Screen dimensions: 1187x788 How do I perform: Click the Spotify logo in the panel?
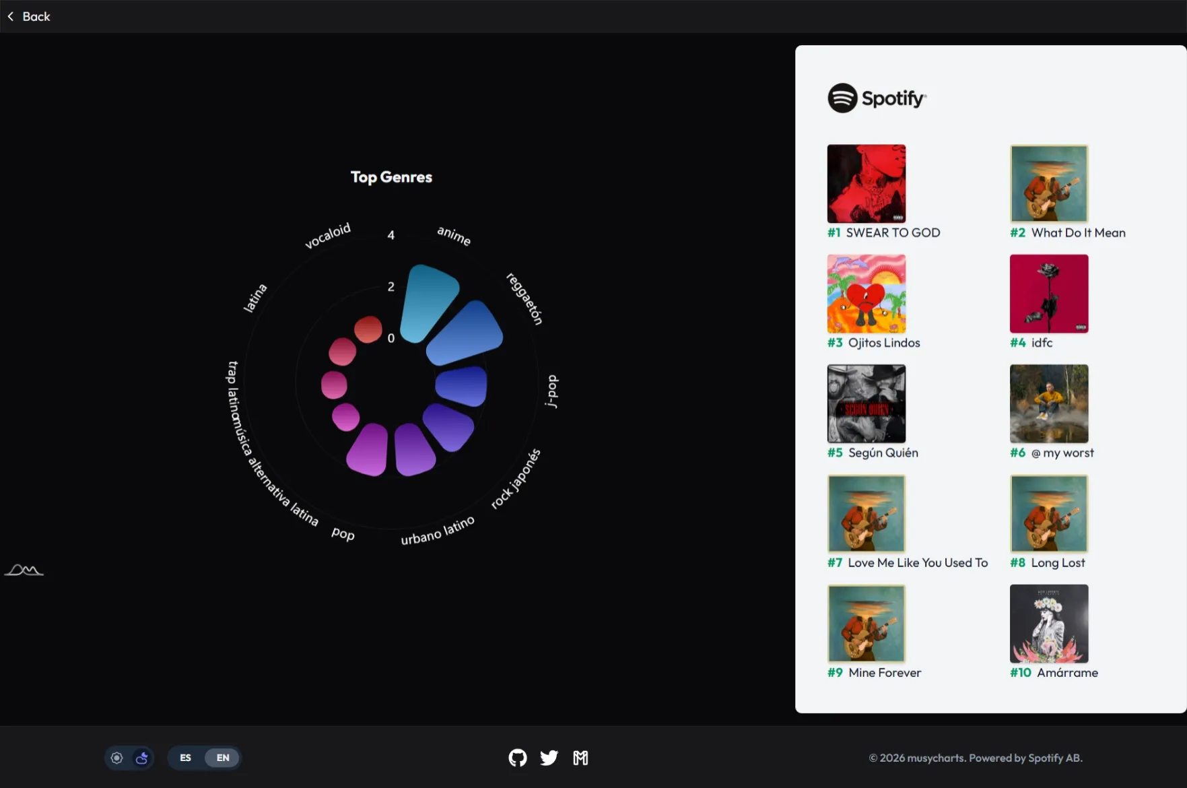pos(877,98)
